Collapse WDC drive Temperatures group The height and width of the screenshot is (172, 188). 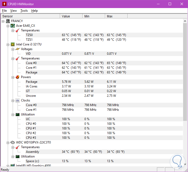coord(13,148)
